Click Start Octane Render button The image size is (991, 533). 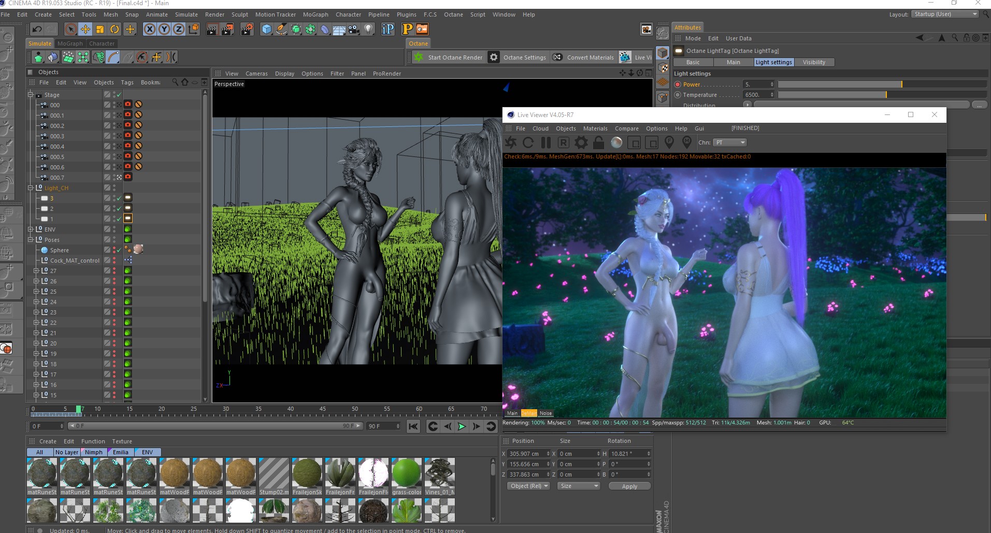click(x=449, y=57)
